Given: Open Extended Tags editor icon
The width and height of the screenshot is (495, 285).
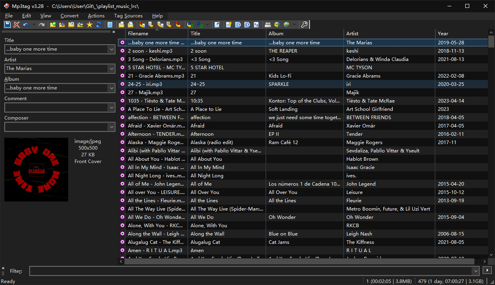Looking at the screenshot, I should [x=217, y=25].
